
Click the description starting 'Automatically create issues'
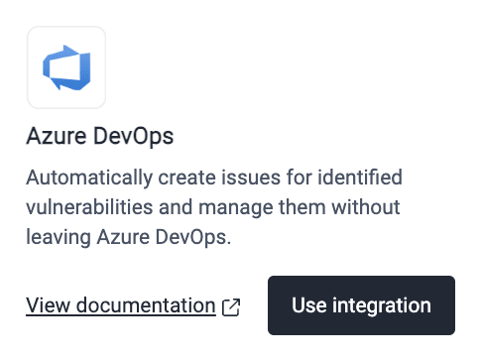coord(214,207)
